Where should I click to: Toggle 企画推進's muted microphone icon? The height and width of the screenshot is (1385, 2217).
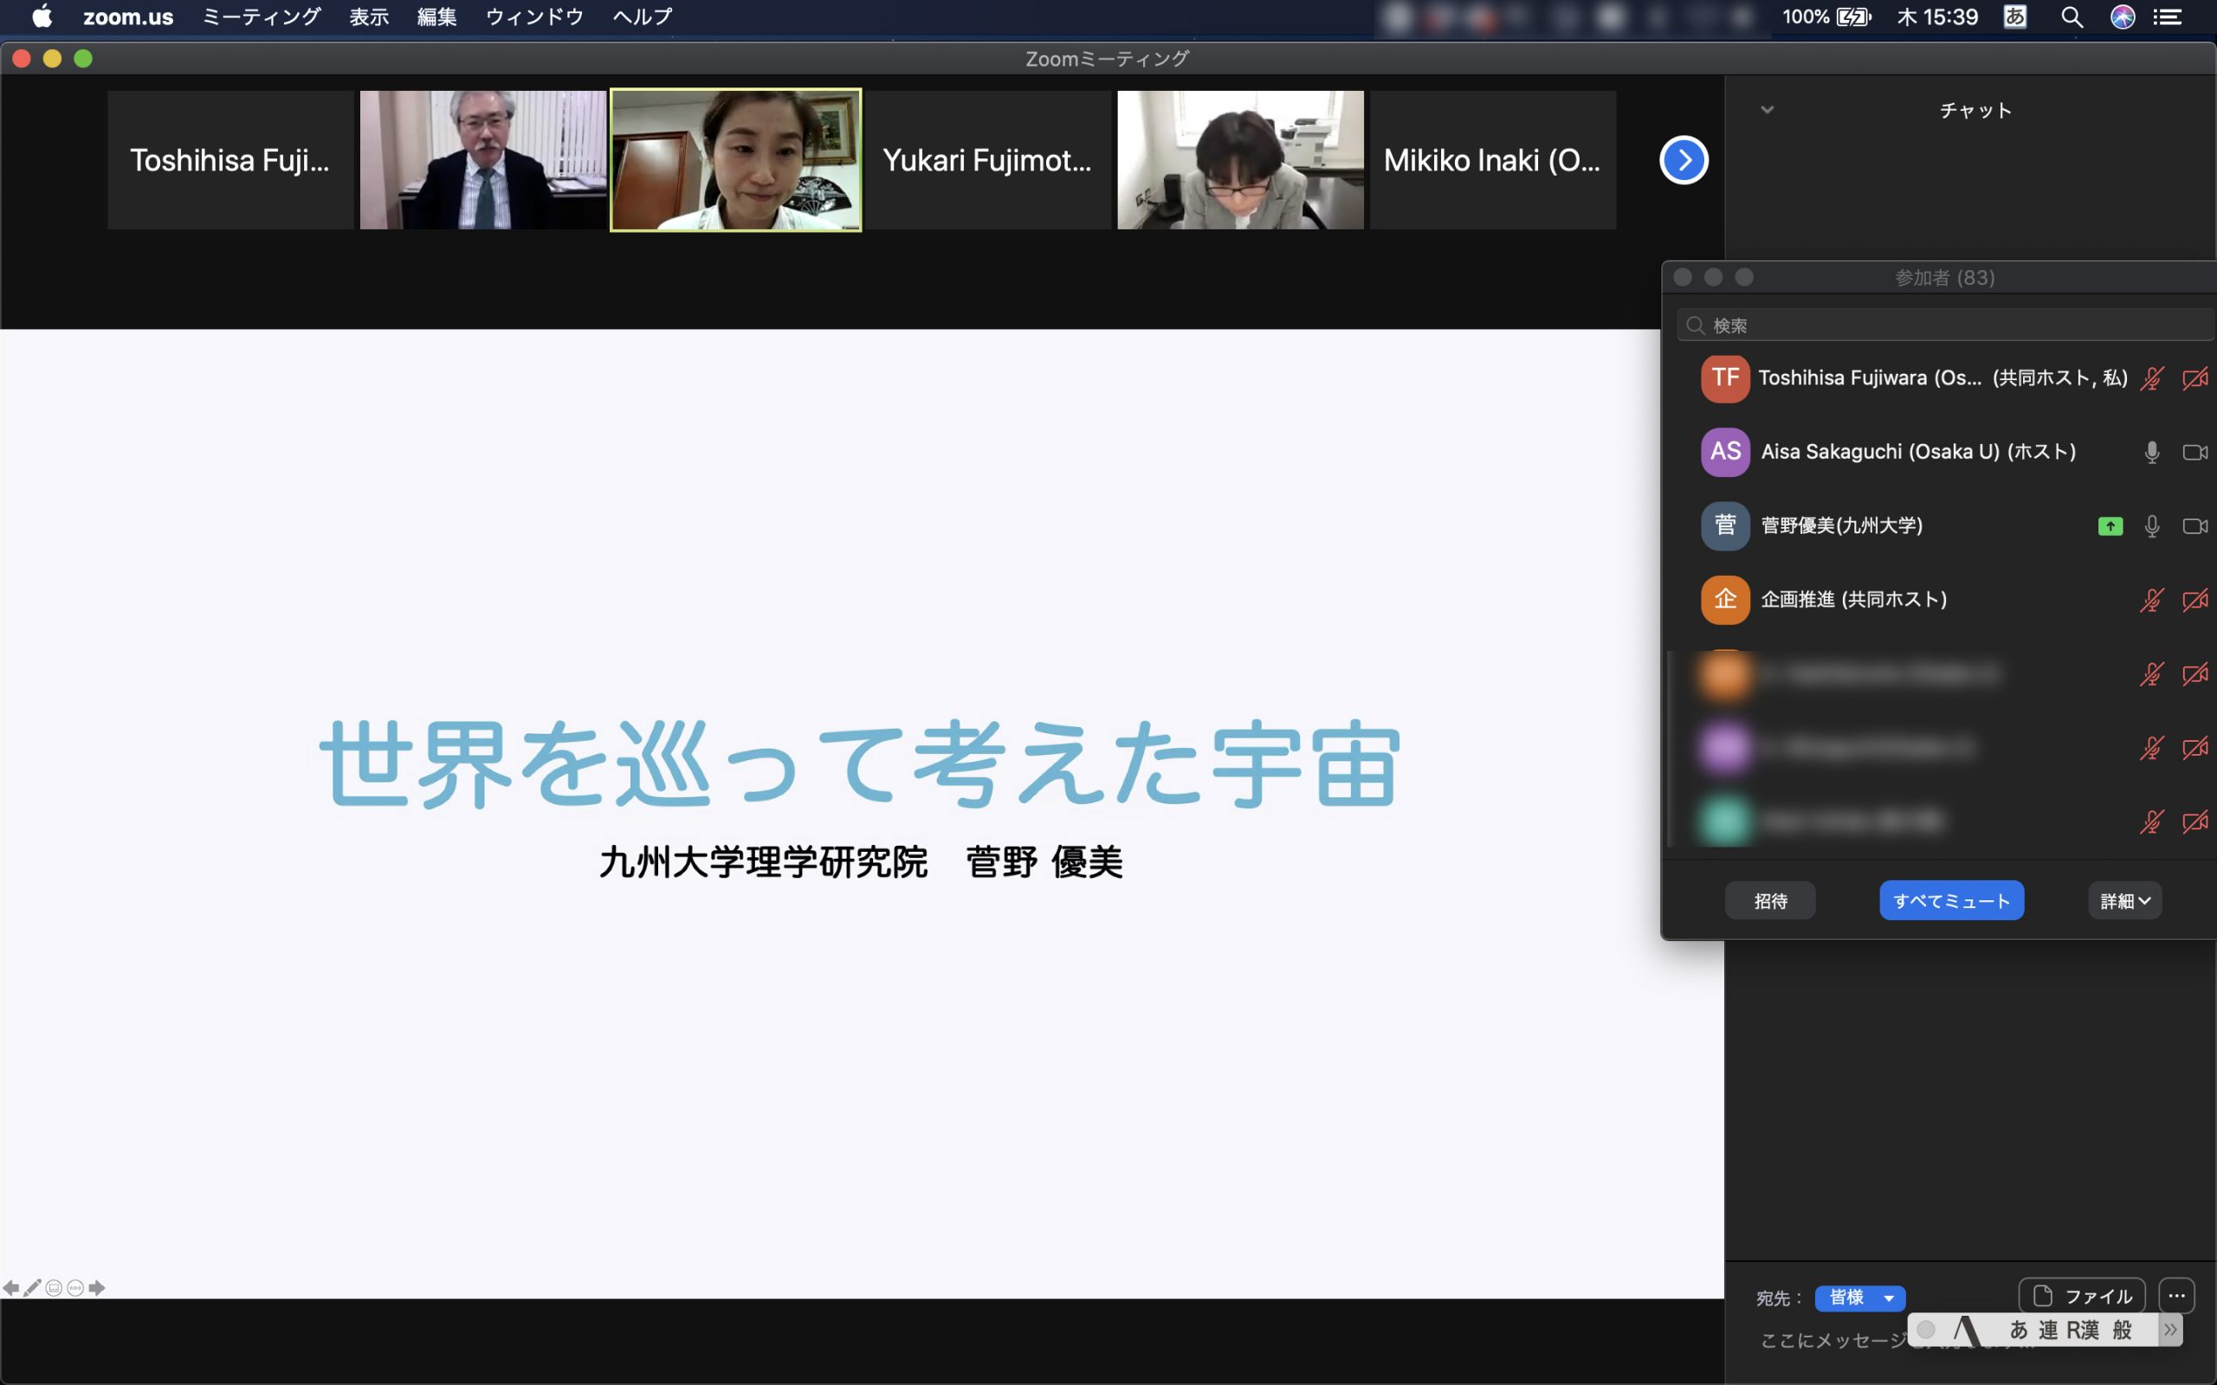(x=2151, y=600)
